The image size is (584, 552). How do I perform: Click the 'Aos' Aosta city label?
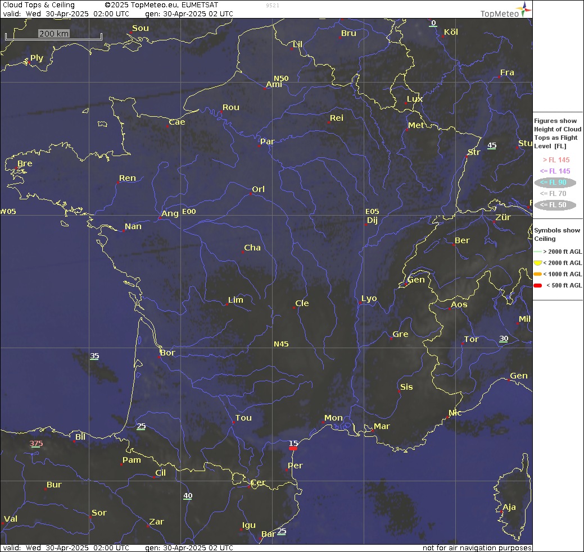459,304
